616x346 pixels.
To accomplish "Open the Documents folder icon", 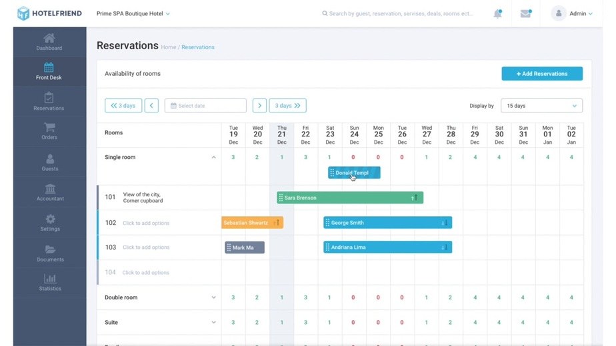I will tap(50, 250).
